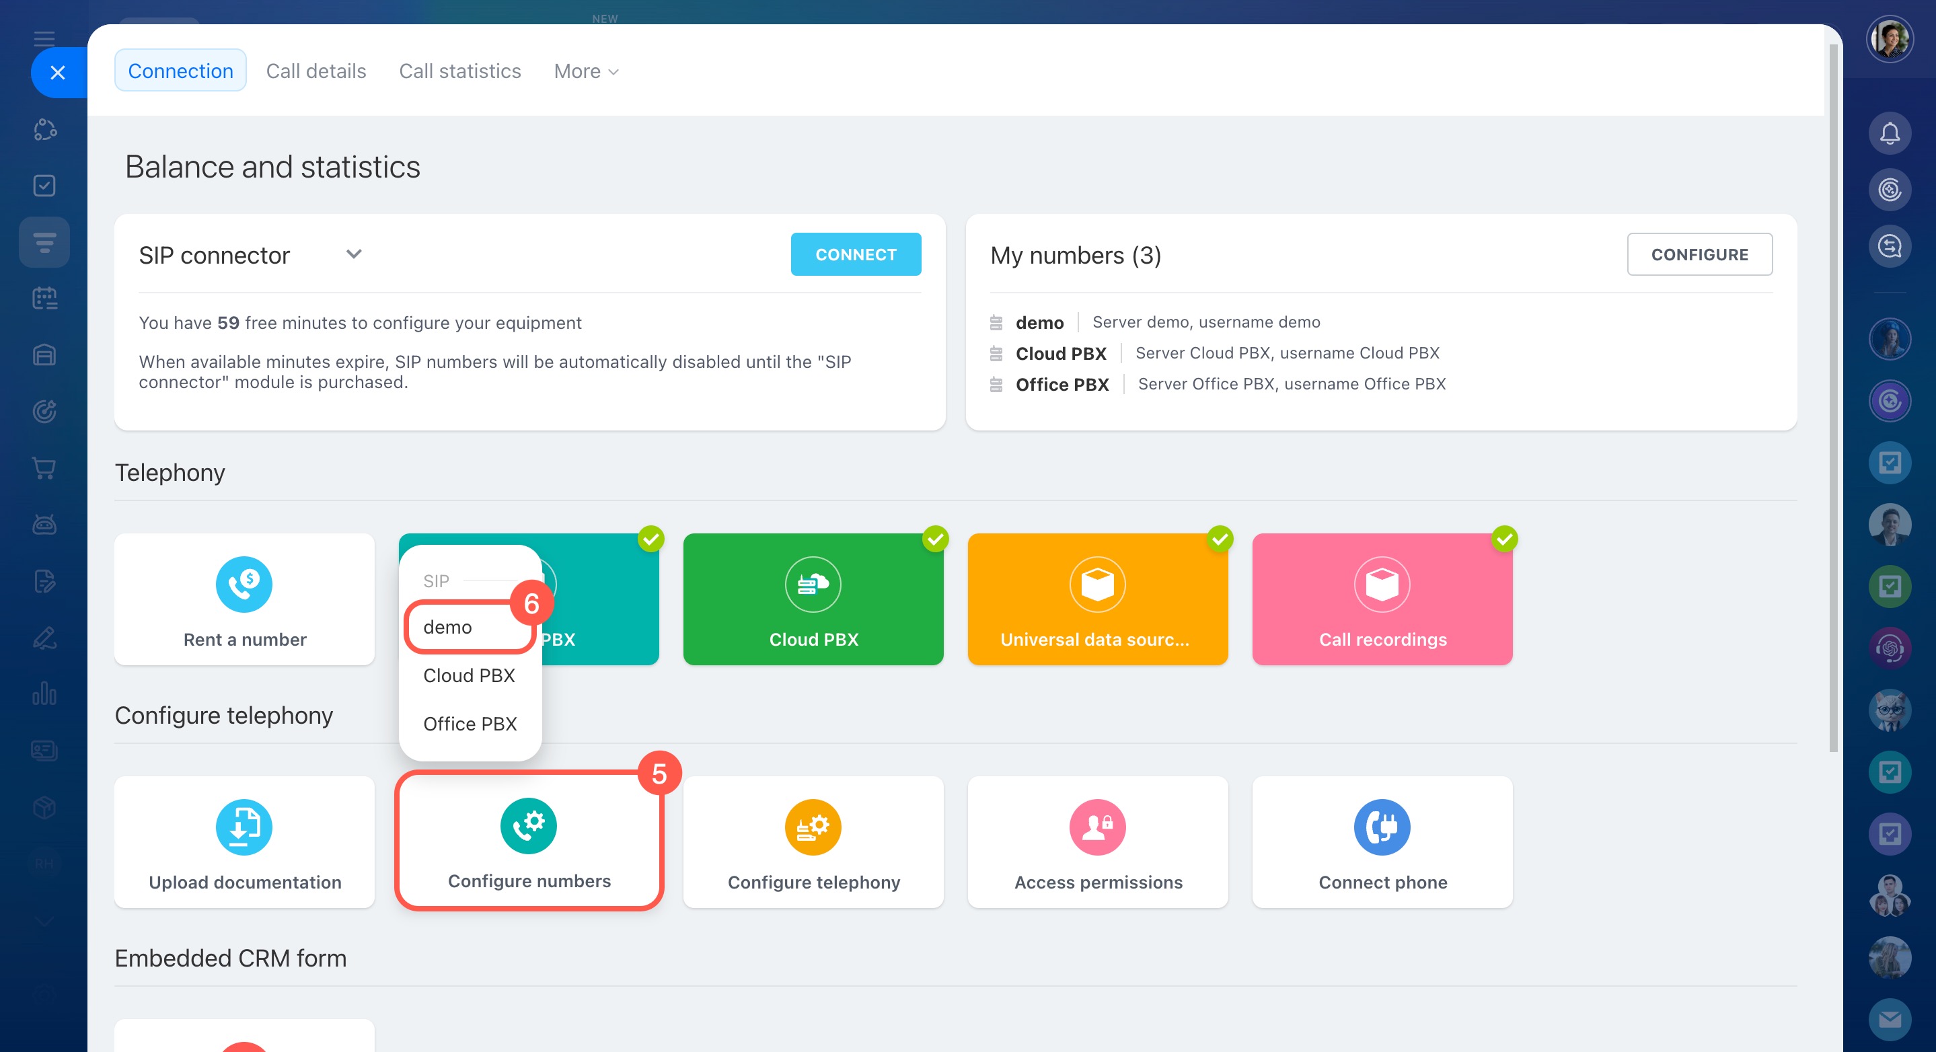1936x1052 pixels.
Task: Open the hamburger main menu
Action: click(x=44, y=38)
